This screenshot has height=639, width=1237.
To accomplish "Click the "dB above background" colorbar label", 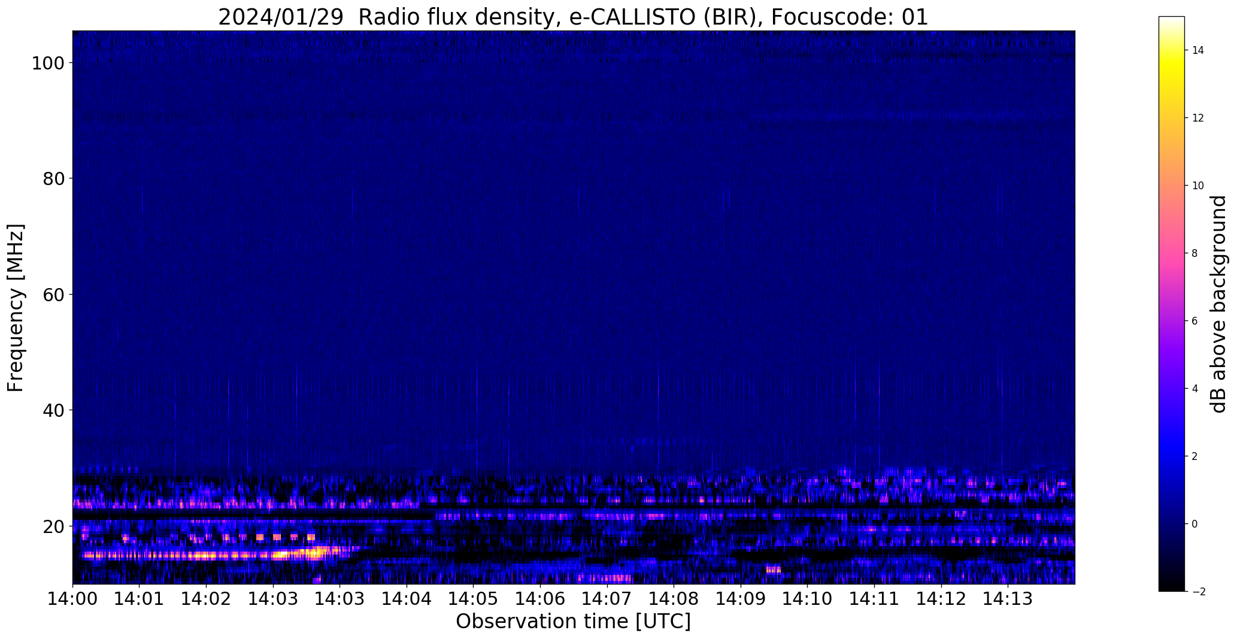I will coord(1218,304).
